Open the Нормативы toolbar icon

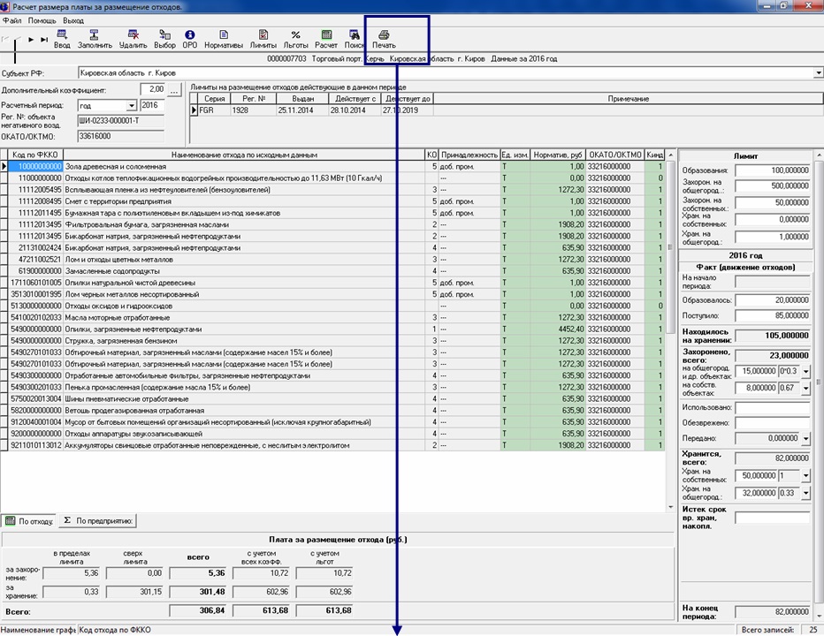point(224,37)
